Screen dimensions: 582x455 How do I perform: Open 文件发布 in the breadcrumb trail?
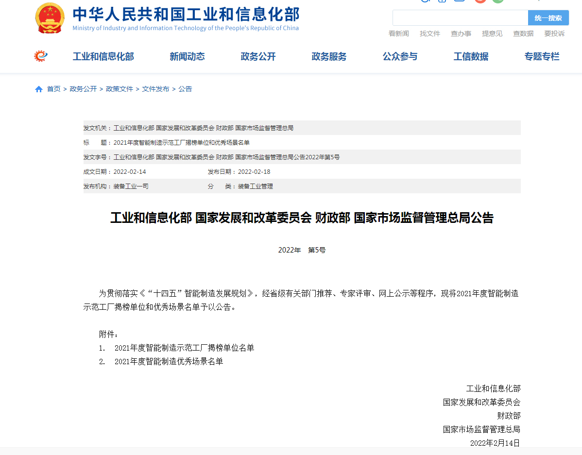coord(155,89)
